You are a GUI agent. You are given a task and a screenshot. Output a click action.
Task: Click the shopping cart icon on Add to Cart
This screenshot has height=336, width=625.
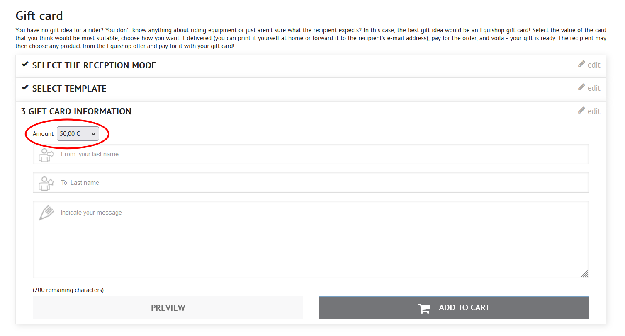pyautogui.click(x=424, y=308)
